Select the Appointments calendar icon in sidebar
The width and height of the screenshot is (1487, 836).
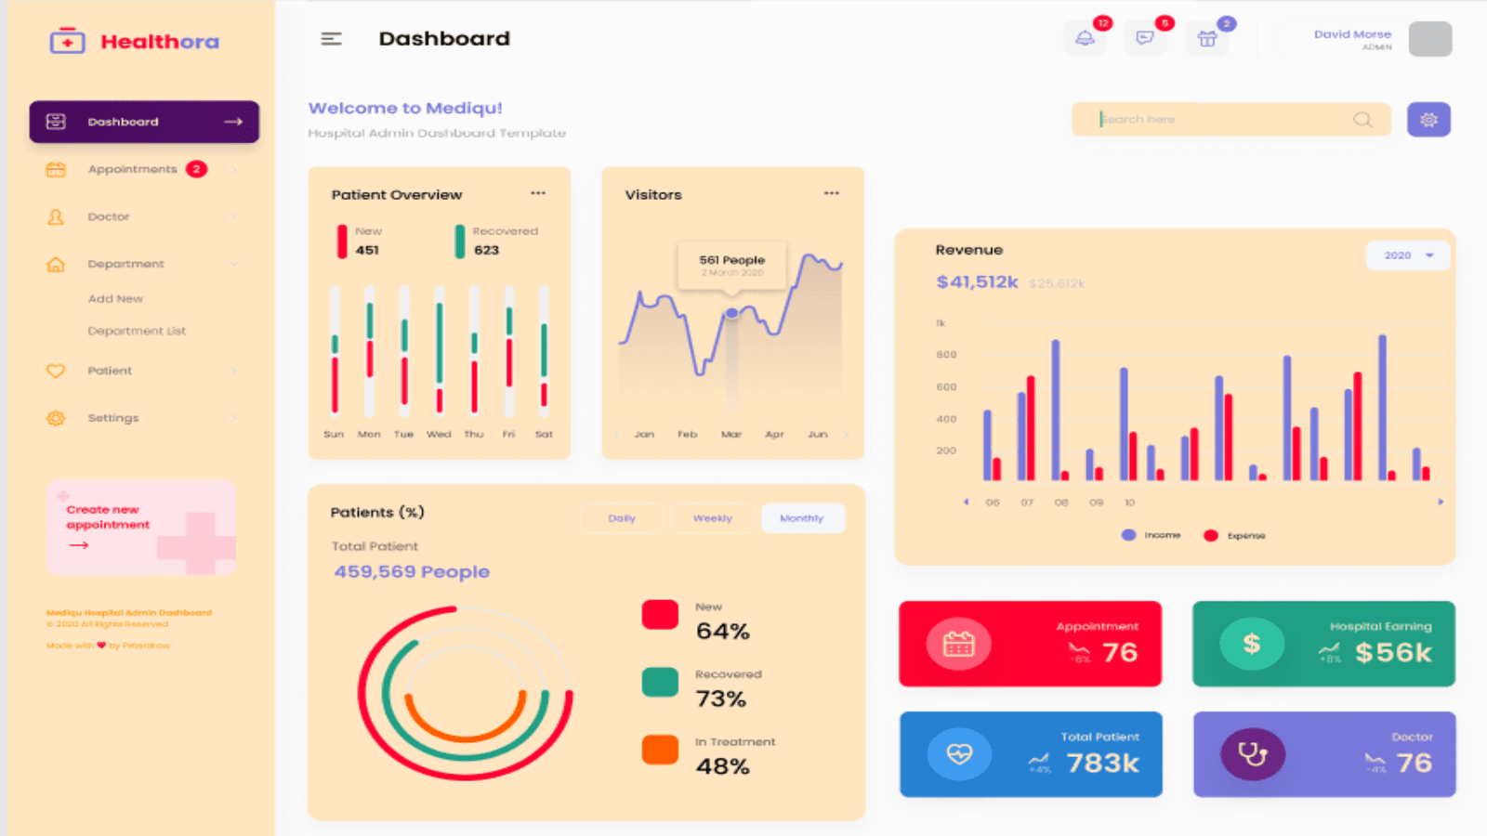tap(56, 169)
